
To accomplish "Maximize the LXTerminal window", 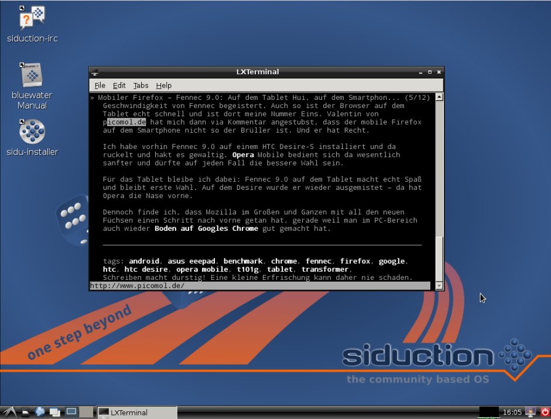I will coord(429,72).
